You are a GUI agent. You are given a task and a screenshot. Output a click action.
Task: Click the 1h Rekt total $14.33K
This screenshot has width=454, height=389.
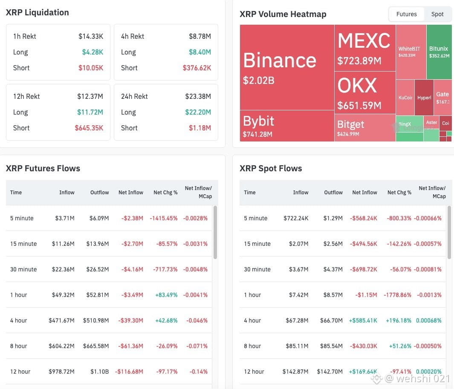pyautogui.click(x=91, y=37)
